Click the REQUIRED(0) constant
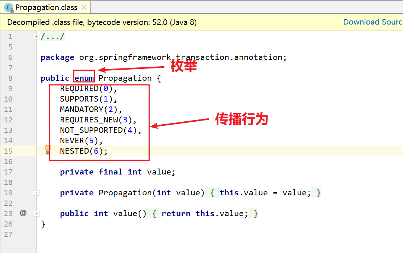Viewport: 403px width, 253px height. (x=89, y=89)
